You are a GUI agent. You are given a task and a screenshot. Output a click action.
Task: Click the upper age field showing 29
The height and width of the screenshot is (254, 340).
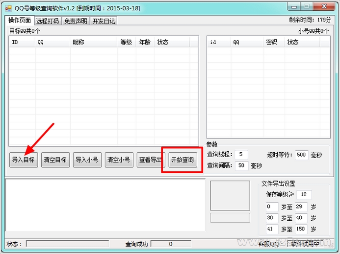[301, 207]
